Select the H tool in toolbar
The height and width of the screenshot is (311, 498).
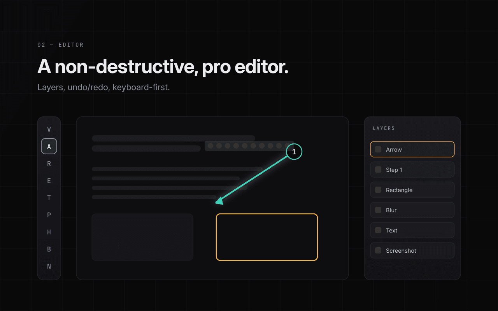(x=49, y=232)
